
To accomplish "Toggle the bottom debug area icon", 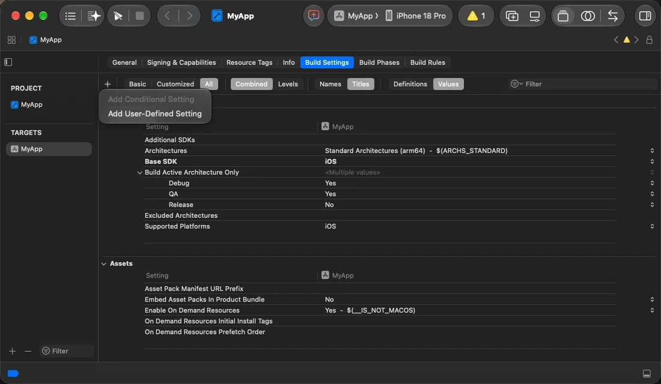I will [647, 374].
